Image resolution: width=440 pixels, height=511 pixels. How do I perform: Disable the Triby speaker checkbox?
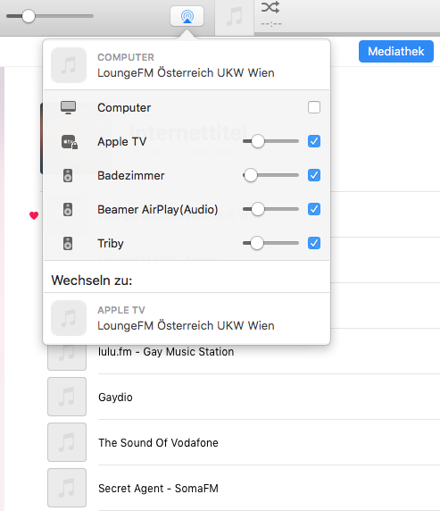[x=314, y=243]
